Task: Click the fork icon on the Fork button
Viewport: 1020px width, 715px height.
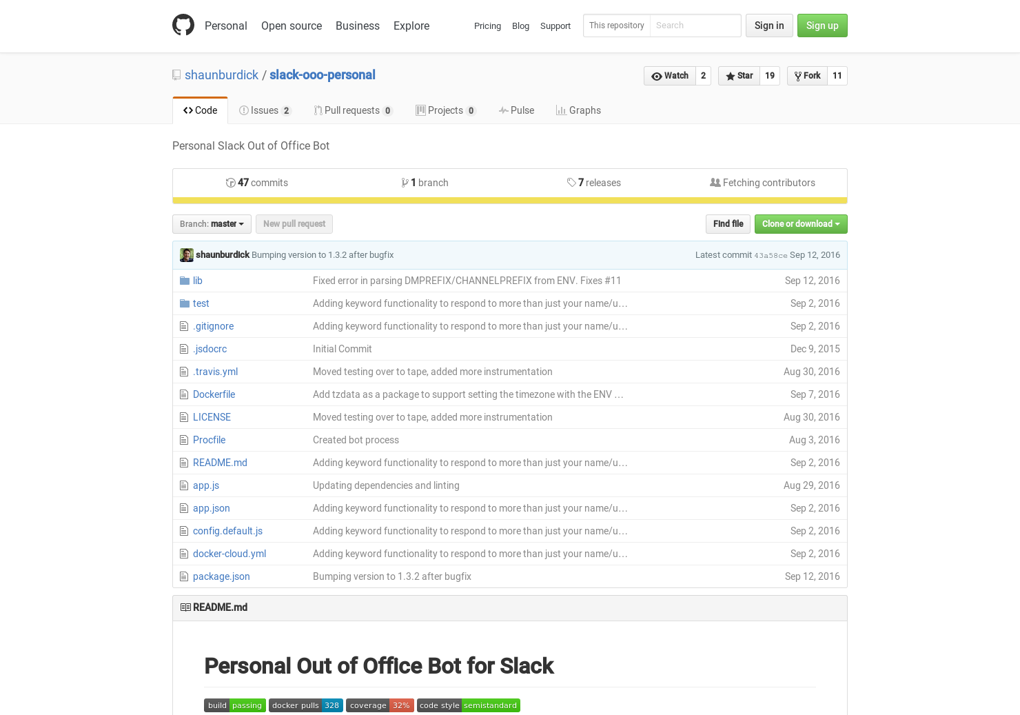Action: coord(798,76)
